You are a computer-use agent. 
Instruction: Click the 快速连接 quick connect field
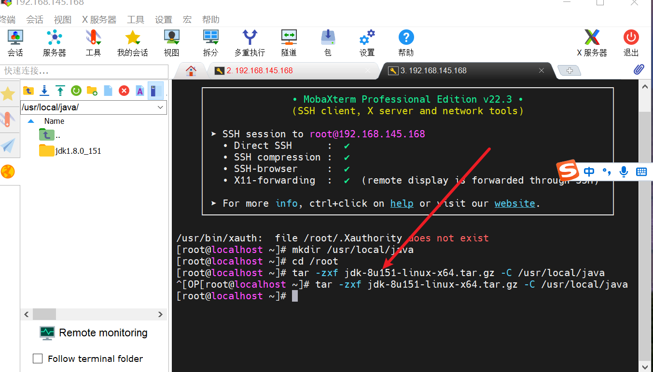pos(84,71)
